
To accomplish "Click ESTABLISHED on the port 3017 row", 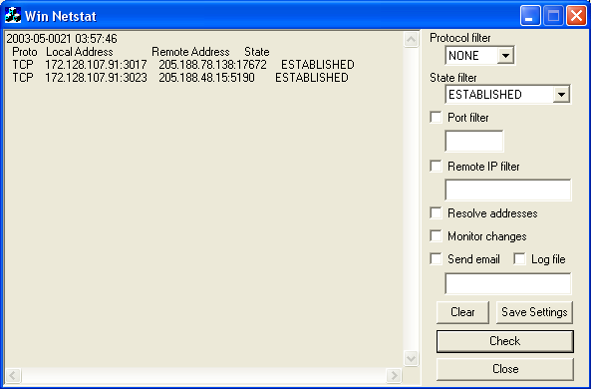I will [x=318, y=65].
